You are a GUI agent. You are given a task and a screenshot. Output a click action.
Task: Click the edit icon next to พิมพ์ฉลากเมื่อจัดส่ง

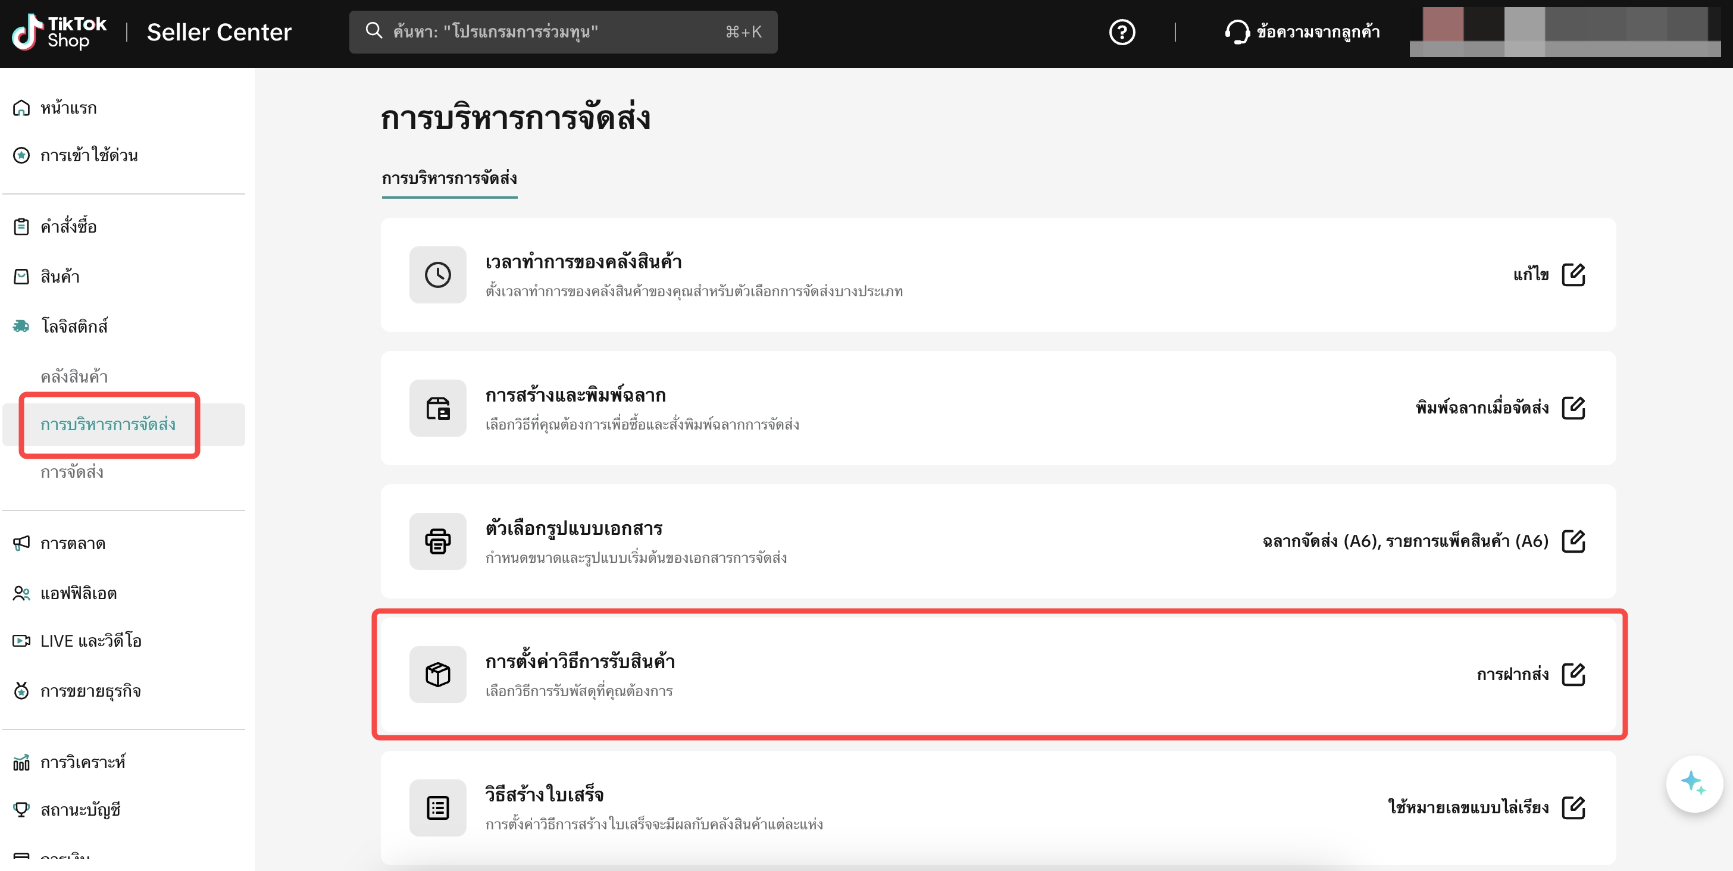[x=1573, y=408]
